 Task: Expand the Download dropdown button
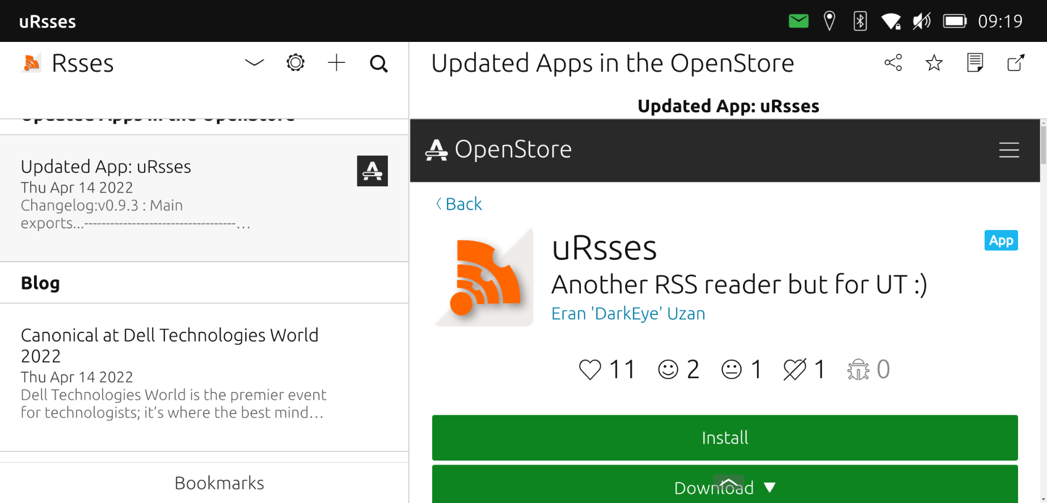(x=725, y=484)
